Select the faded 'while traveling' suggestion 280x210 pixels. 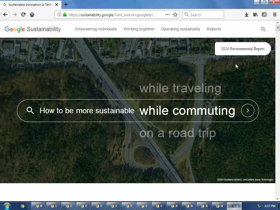180,88
